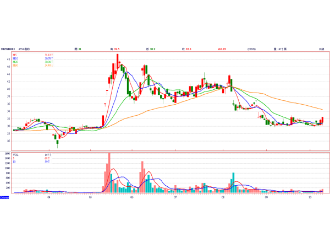Viewport: 330px width, 248px height.
Task: Click the 04 month marker on the time axis
Action: pos(49,197)
